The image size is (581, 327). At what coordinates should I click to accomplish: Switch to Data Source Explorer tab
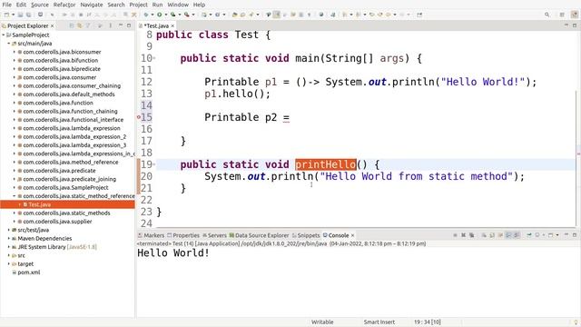pyautogui.click(x=259, y=235)
